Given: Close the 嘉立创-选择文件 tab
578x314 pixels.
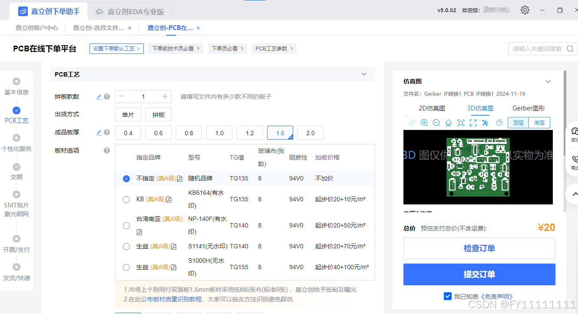Looking at the screenshot, I should click(129, 28).
